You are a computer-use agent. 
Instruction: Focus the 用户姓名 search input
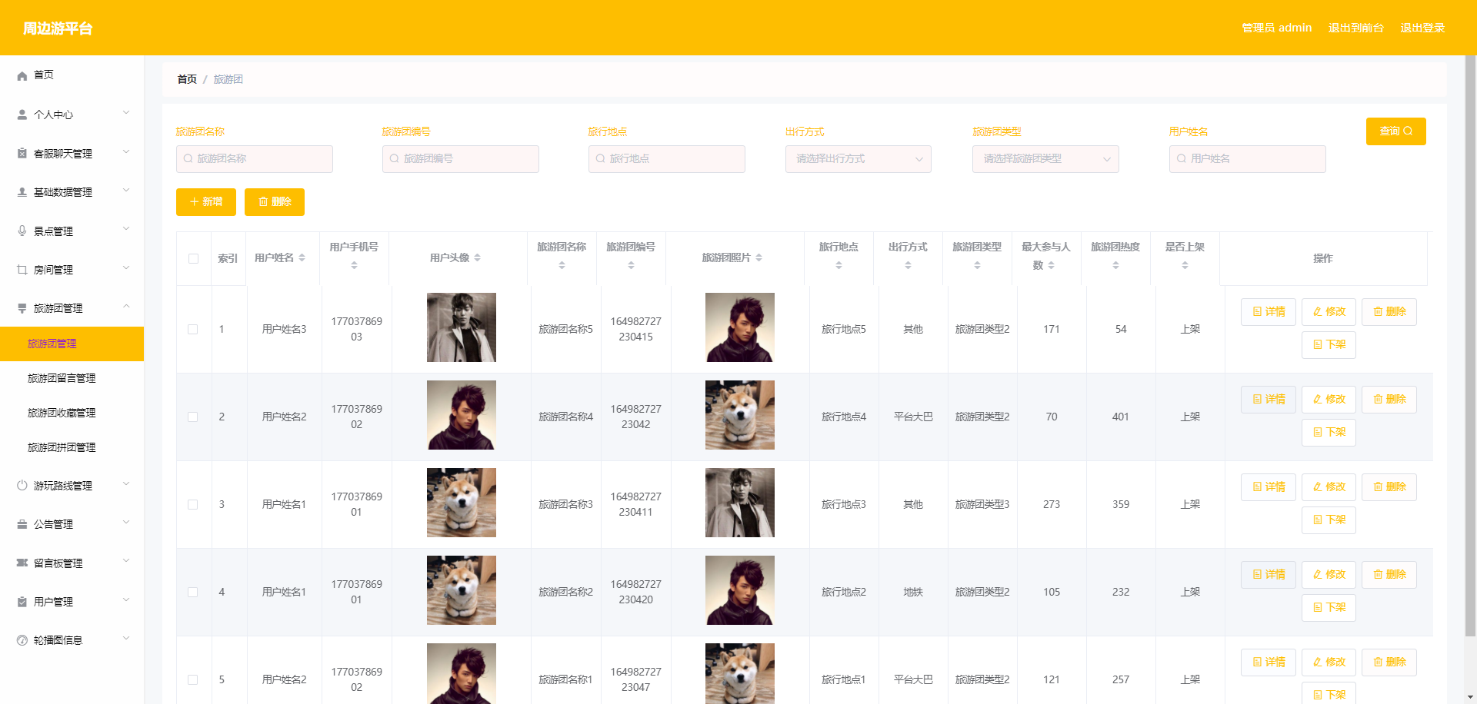point(1248,159)
